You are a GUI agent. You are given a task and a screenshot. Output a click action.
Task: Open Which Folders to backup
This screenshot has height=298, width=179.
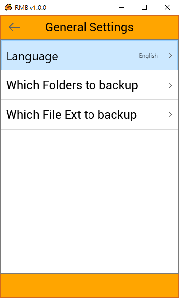[x=89, y=85]
